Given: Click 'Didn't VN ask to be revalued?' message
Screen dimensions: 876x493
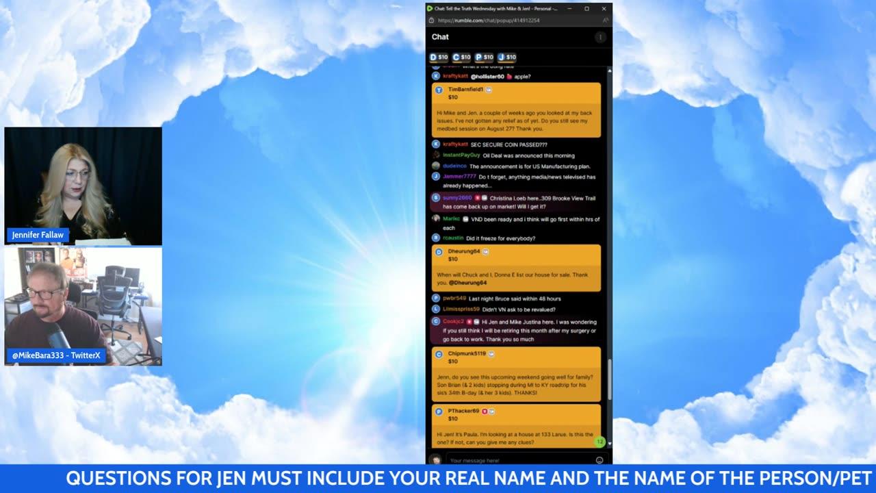Looking at the screenshot, I should point(519,309).
